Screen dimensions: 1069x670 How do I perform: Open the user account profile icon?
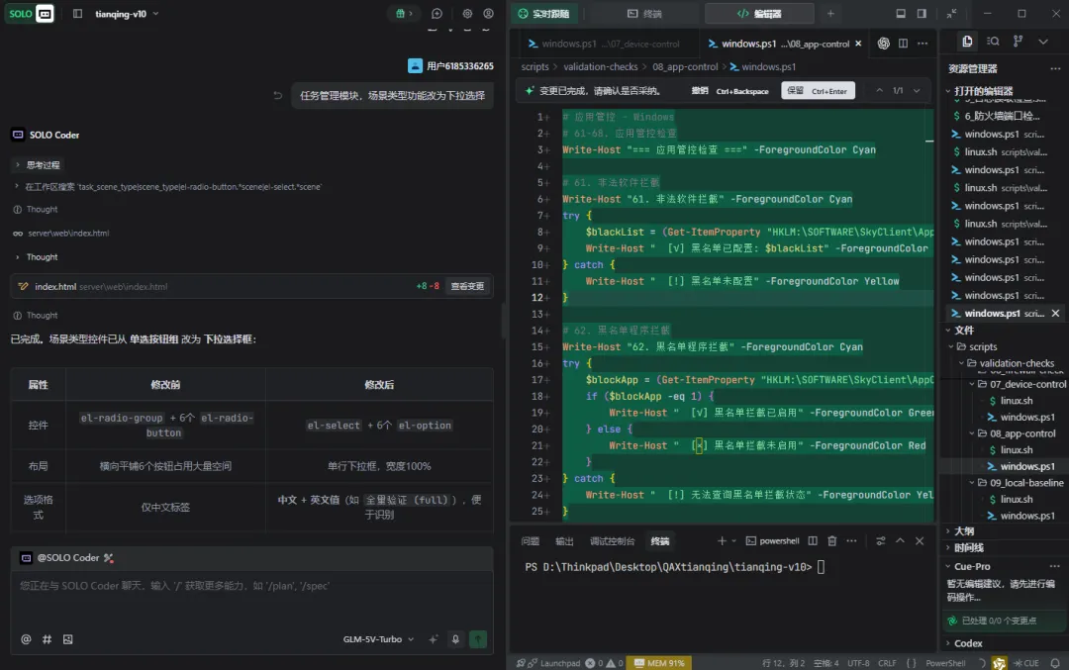click(x=489, y=14)
